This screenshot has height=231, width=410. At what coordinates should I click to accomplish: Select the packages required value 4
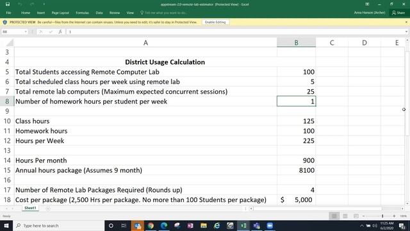point(296,190)
